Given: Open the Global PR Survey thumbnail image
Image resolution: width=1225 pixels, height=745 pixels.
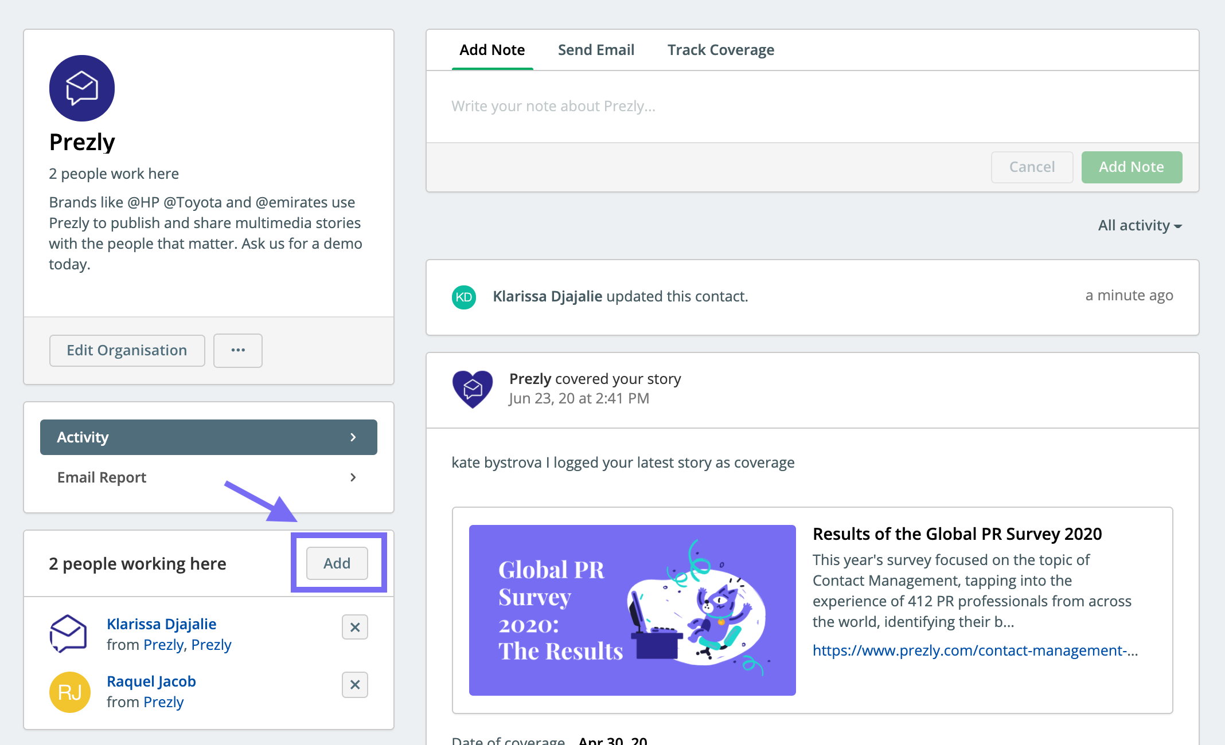Looking at the screenshot, I should 633,610.
